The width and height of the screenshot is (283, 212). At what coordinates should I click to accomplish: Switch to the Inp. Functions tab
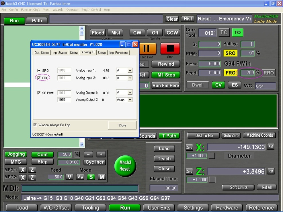pos(119,53)
